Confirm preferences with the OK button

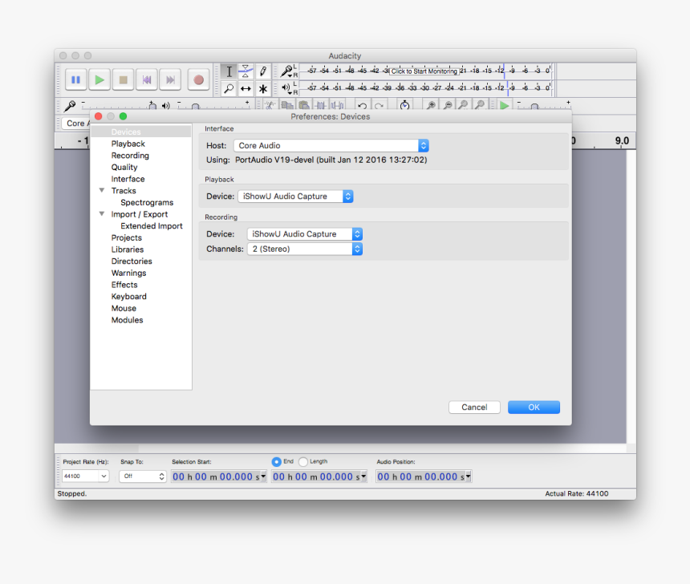(534, 407)
